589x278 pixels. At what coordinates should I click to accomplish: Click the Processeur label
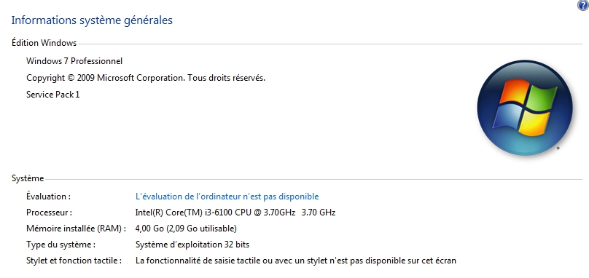coord(50,213)
